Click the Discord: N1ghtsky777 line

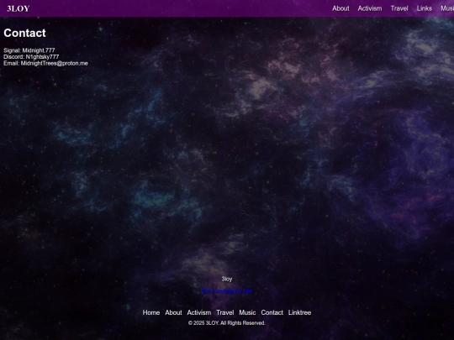pos(31,57)
